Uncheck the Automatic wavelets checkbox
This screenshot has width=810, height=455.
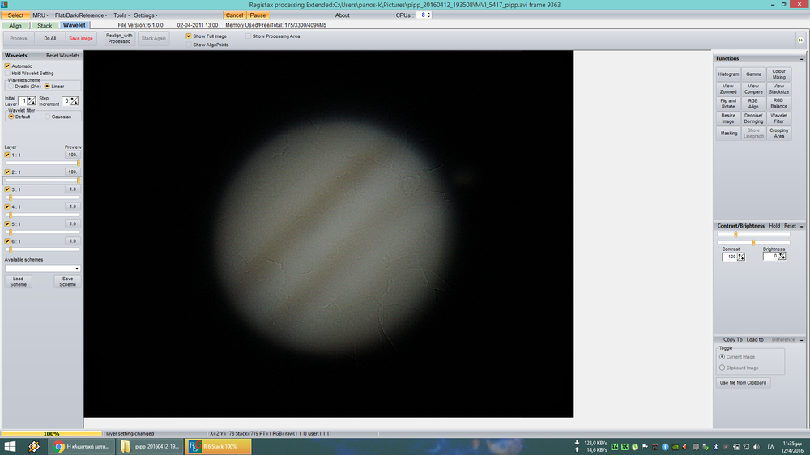(7, 66)
